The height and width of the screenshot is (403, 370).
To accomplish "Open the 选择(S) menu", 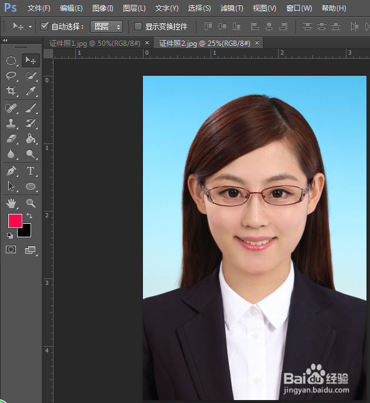I will point(199,8).
